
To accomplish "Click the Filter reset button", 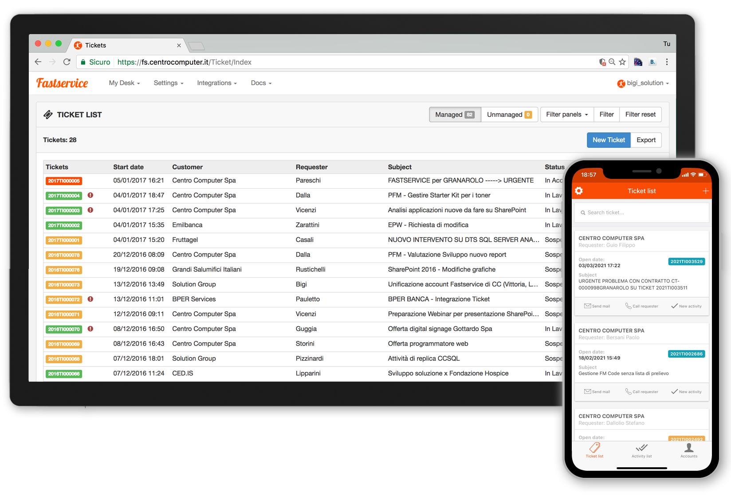I will tap(641, 114).
